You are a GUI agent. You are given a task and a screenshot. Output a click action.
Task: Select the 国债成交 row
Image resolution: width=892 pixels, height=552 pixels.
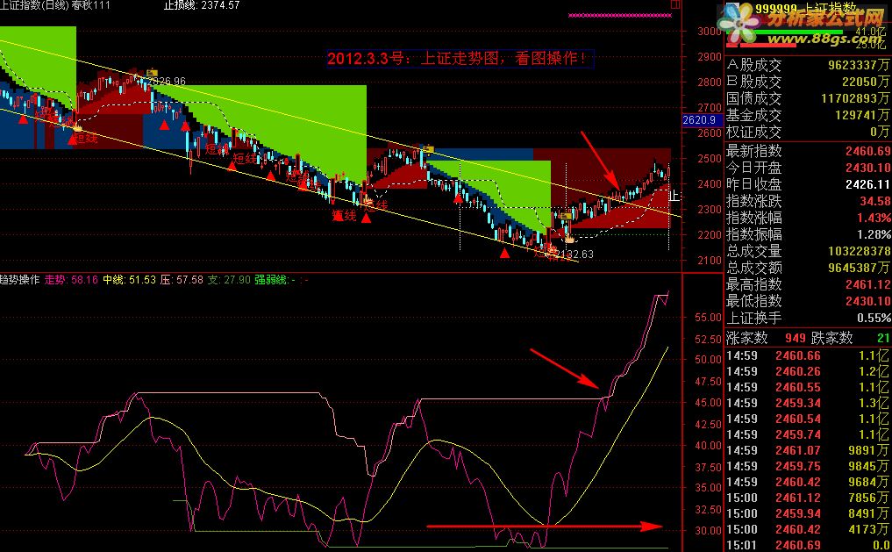coord(809,98)
